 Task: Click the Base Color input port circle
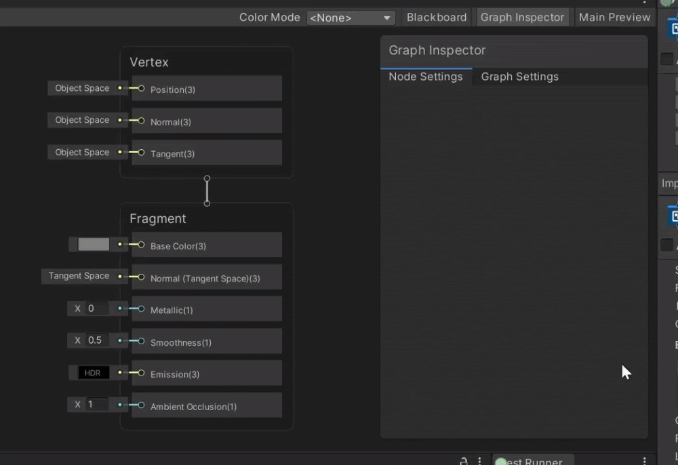tap(141, 245)
